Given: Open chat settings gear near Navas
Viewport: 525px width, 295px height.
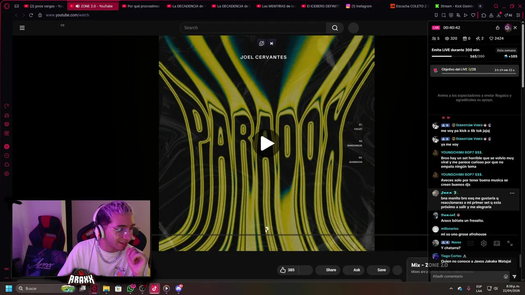Looking at the screenshot, I should (484, 243).
